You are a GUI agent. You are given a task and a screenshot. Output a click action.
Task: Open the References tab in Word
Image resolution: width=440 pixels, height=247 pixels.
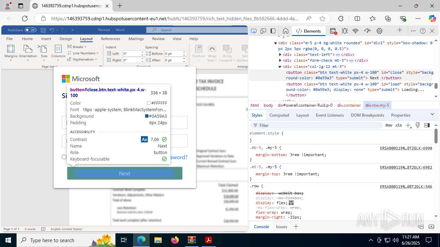coord(111,39)
